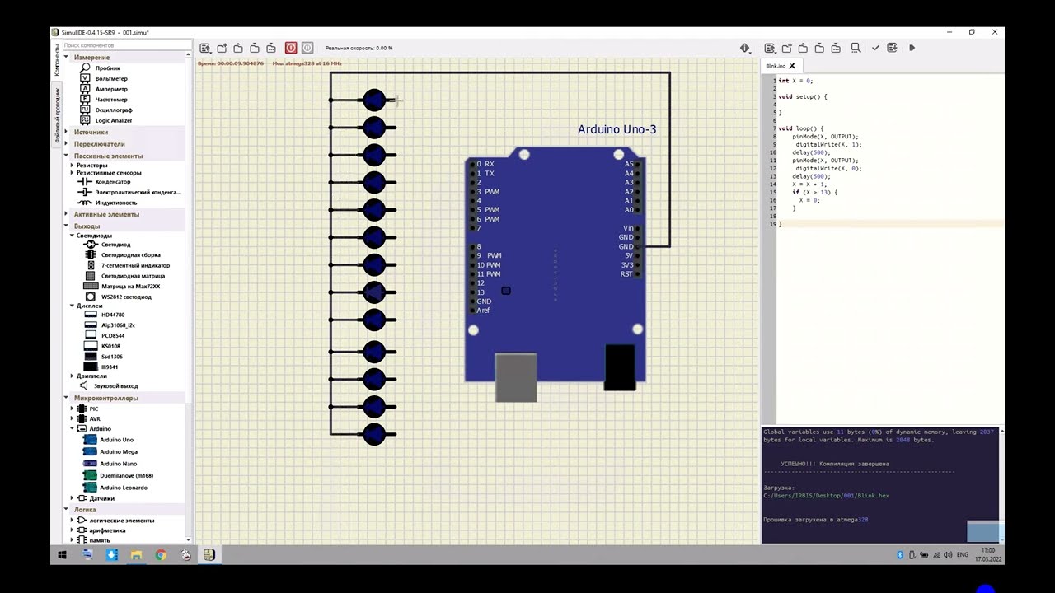Upload firmware to the board icon

click(x=892, y=49)
